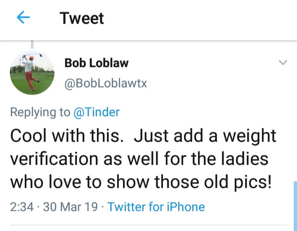297x231 pixels.
Task: Click the Tweet header title
Action: point(82,18)
